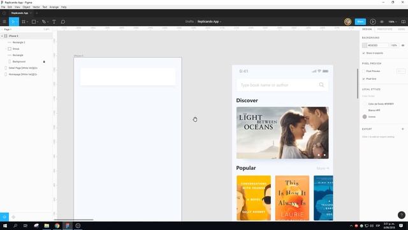
Task: Click the Help question mark button
Action: point(402,215)
